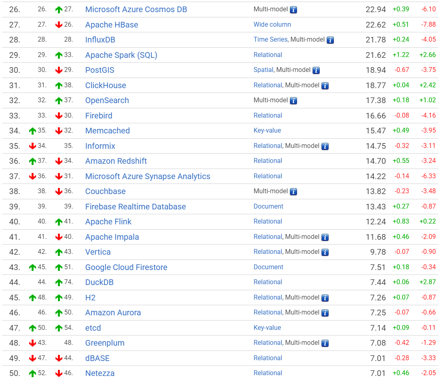The width and height of the screenshot is (440, 380).
Task: Open the Google Cloud Firestore link
Action: (x=126, y=267)
